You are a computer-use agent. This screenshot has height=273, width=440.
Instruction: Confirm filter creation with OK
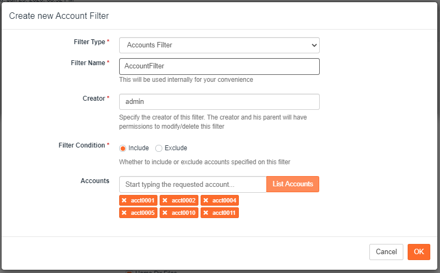click(x=418, y=251)
